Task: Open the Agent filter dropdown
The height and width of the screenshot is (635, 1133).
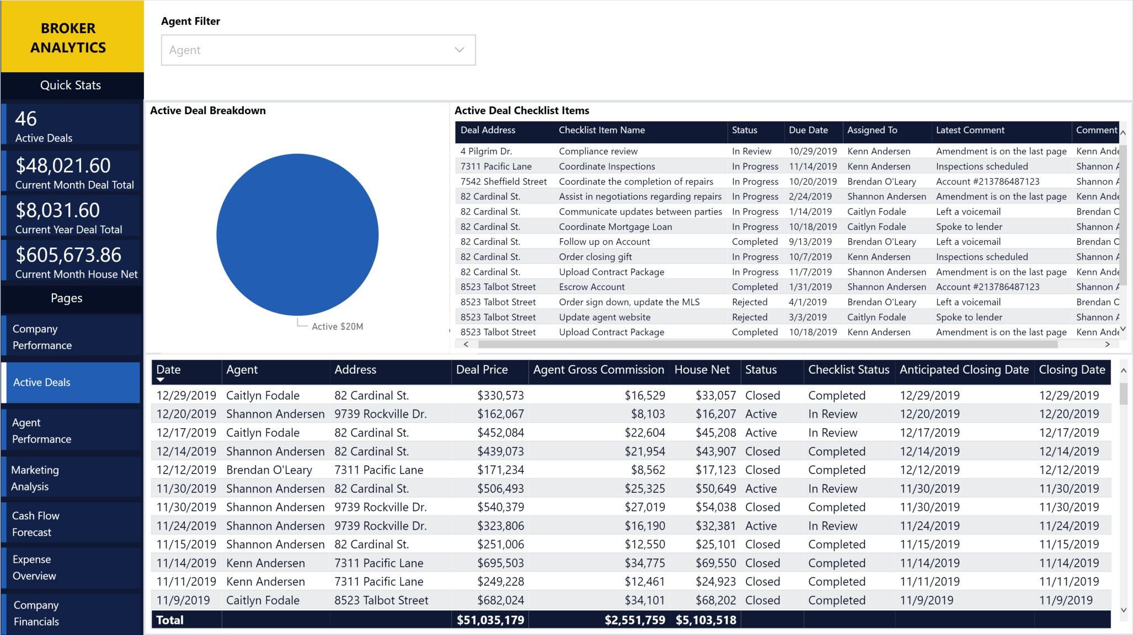Action: coord(309,50)
